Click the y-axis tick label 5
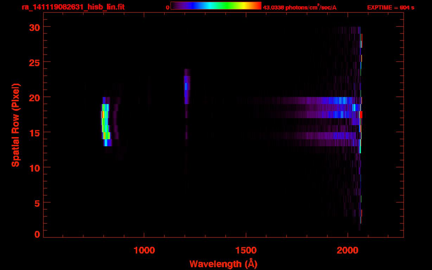Screen dimensions: 432x270 click(x=37, y=203)
